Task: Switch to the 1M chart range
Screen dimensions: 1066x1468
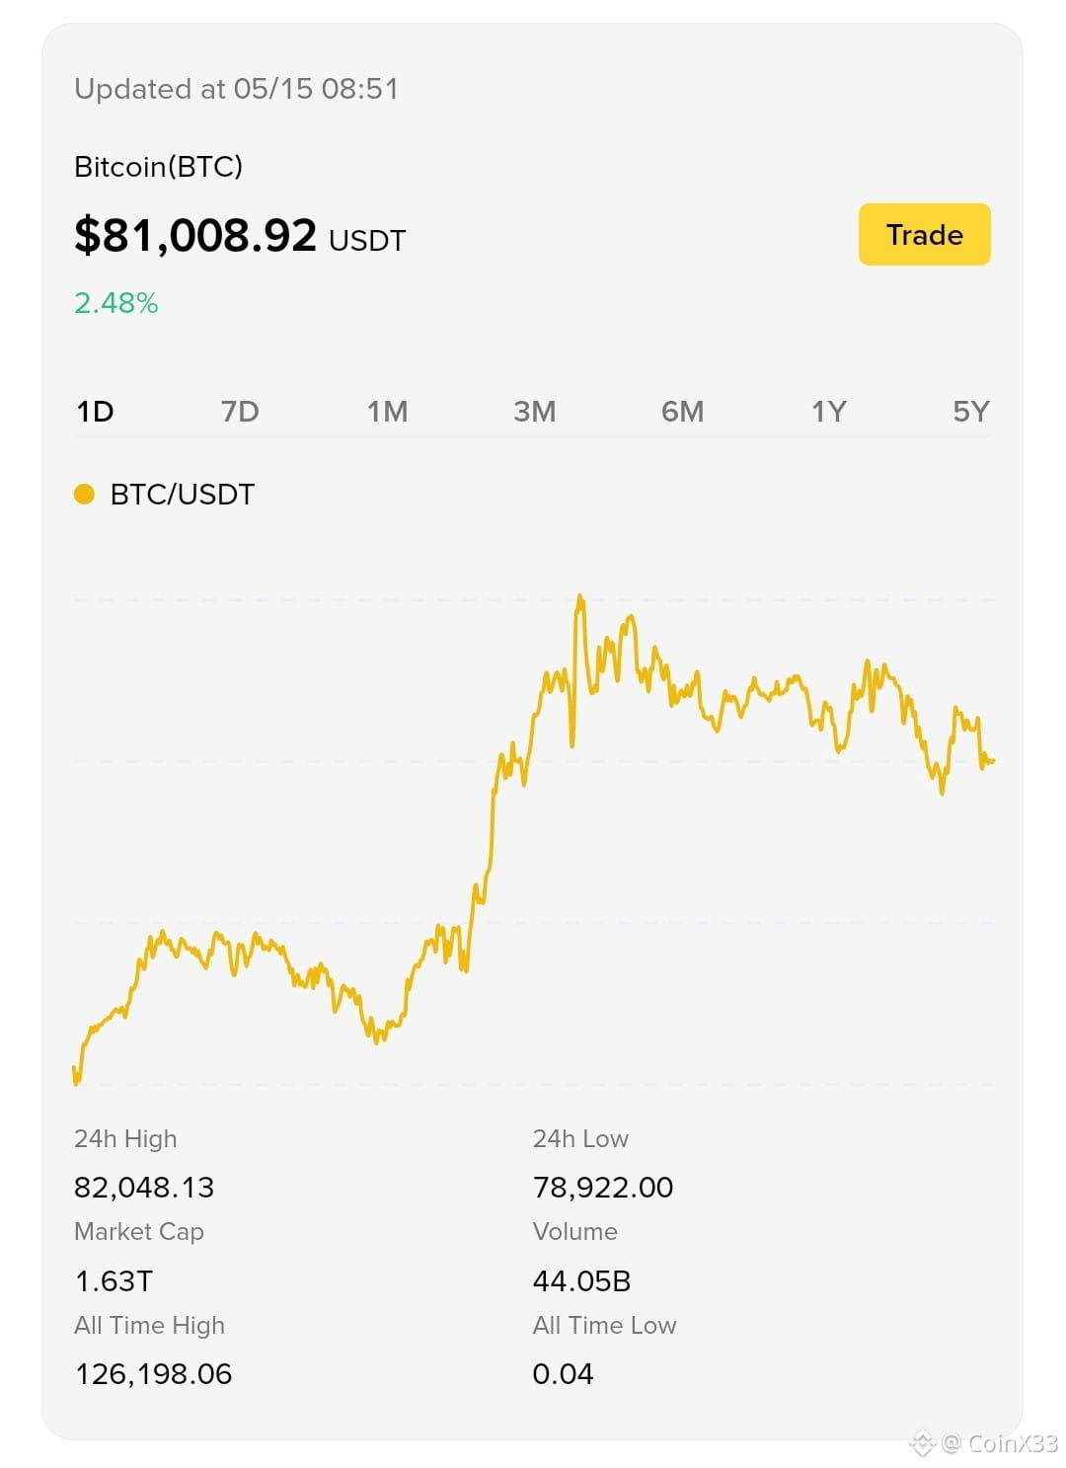Action: coord(387,411)
